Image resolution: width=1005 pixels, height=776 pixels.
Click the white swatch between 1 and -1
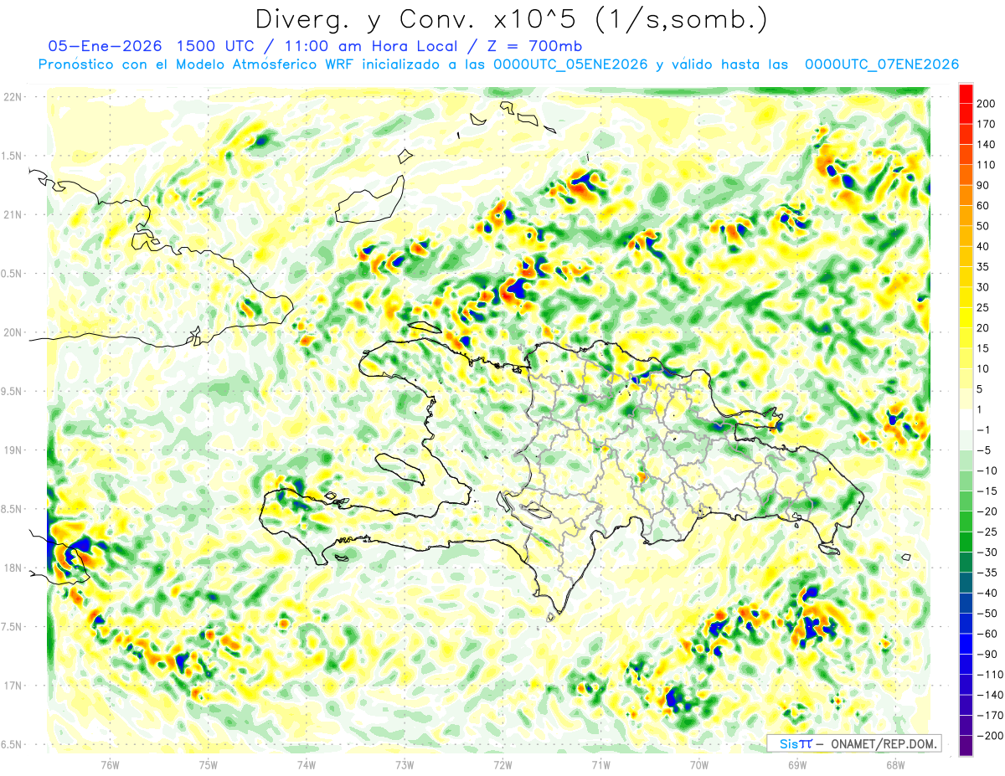click(x=966, y=420)
